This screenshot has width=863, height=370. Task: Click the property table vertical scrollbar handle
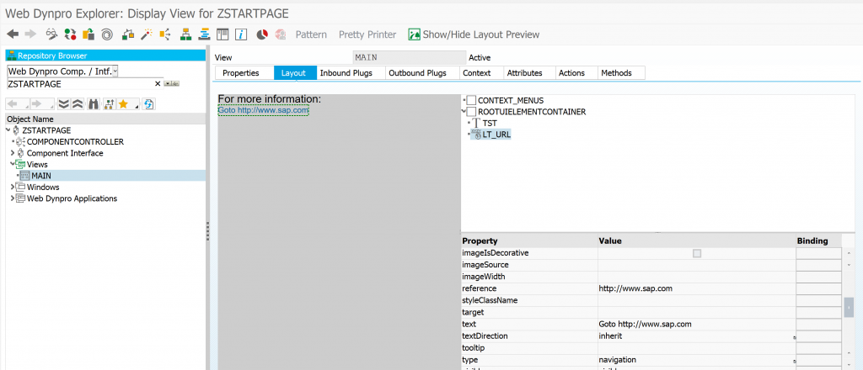click(x=848, y=307)
